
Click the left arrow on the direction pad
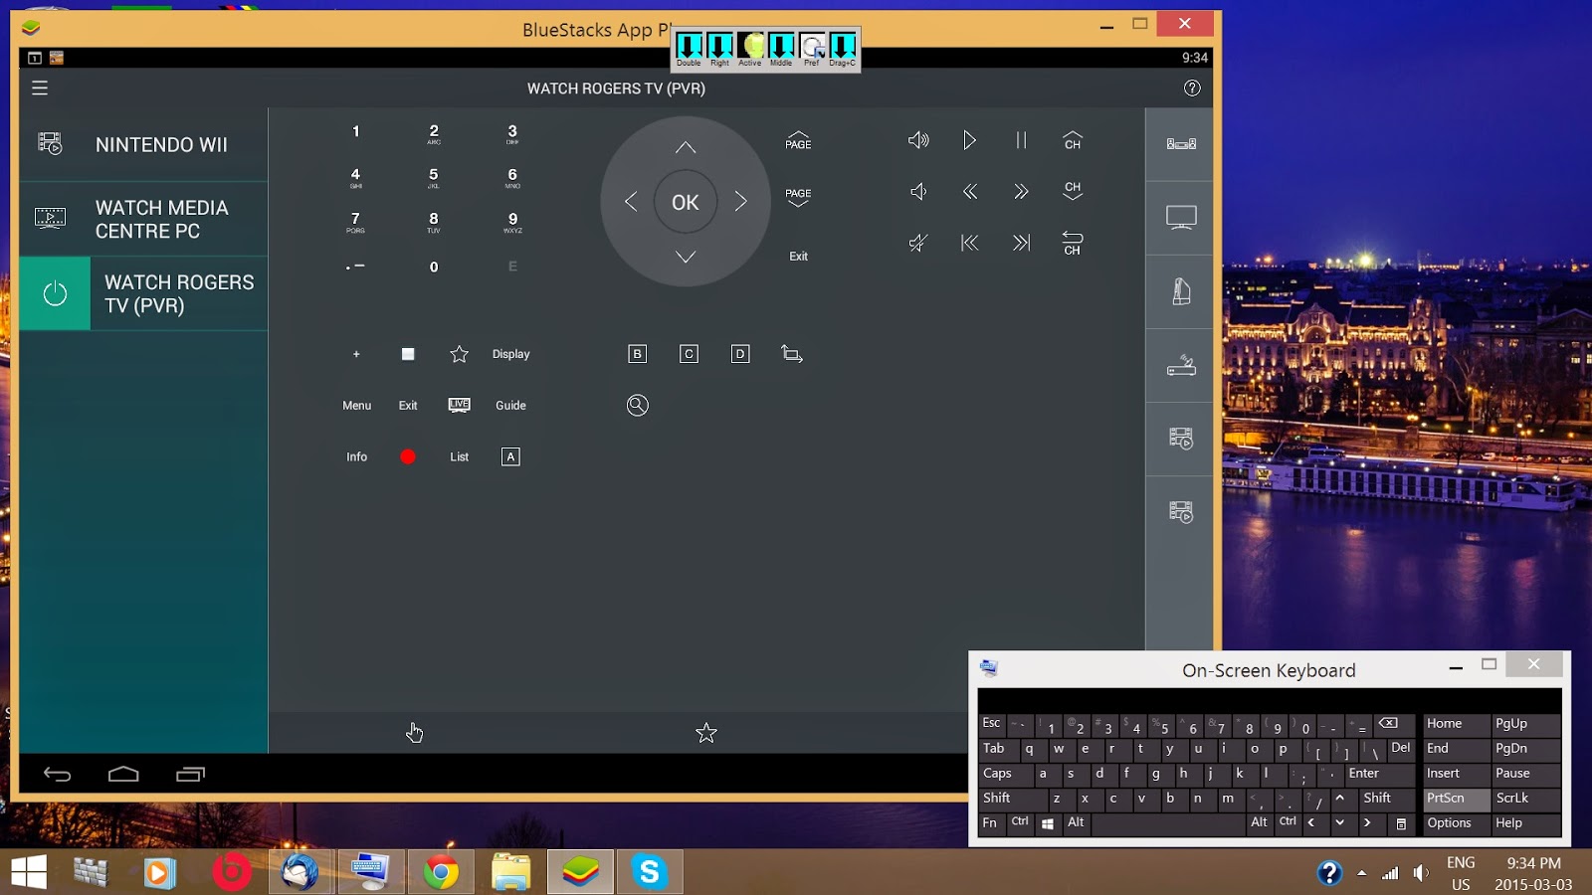pos(631,202)
